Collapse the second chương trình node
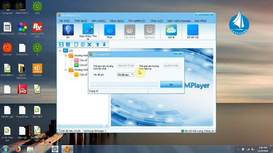Image resolution: width=273 pixels, height=153 pixels. coord(66,70)
